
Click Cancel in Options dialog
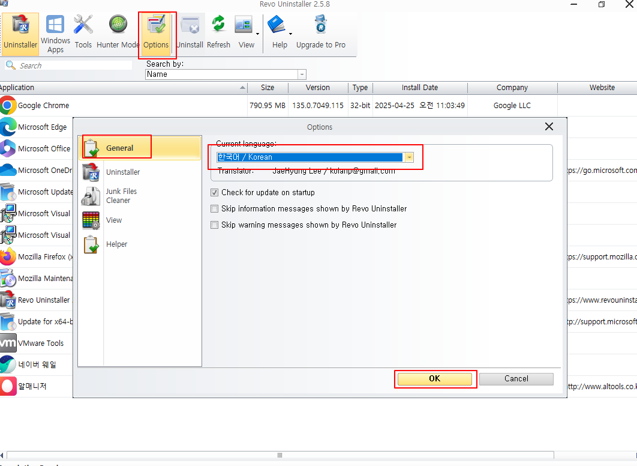(516, 378)
